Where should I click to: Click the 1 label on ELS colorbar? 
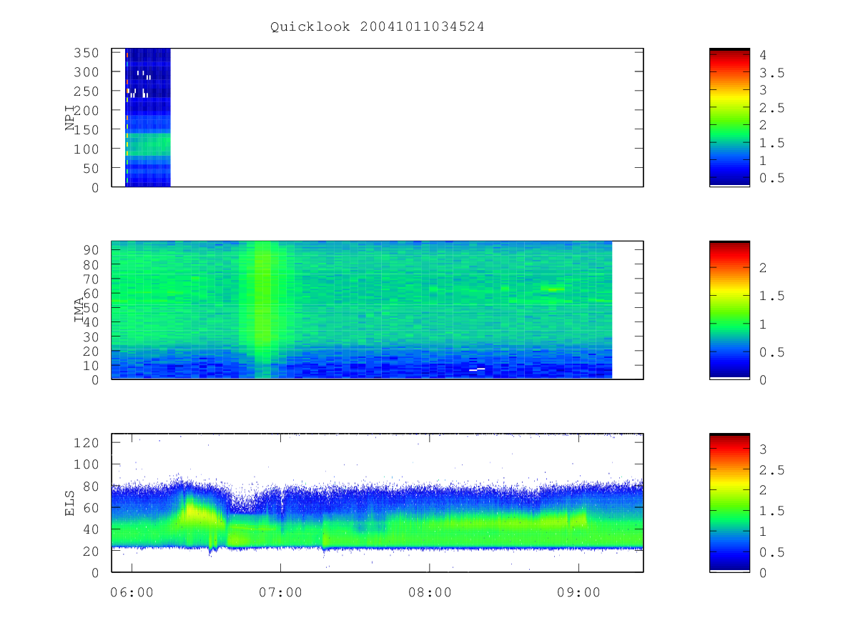(x=763, y=532)
